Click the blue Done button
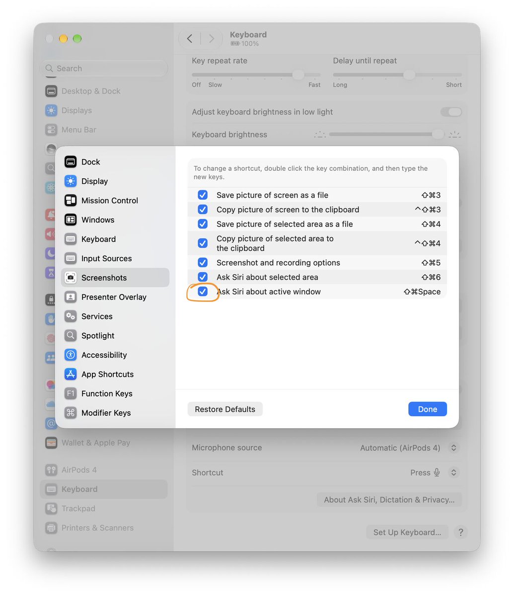The width and height of the screenshot is (514, 596). click(x=428, y=409)
